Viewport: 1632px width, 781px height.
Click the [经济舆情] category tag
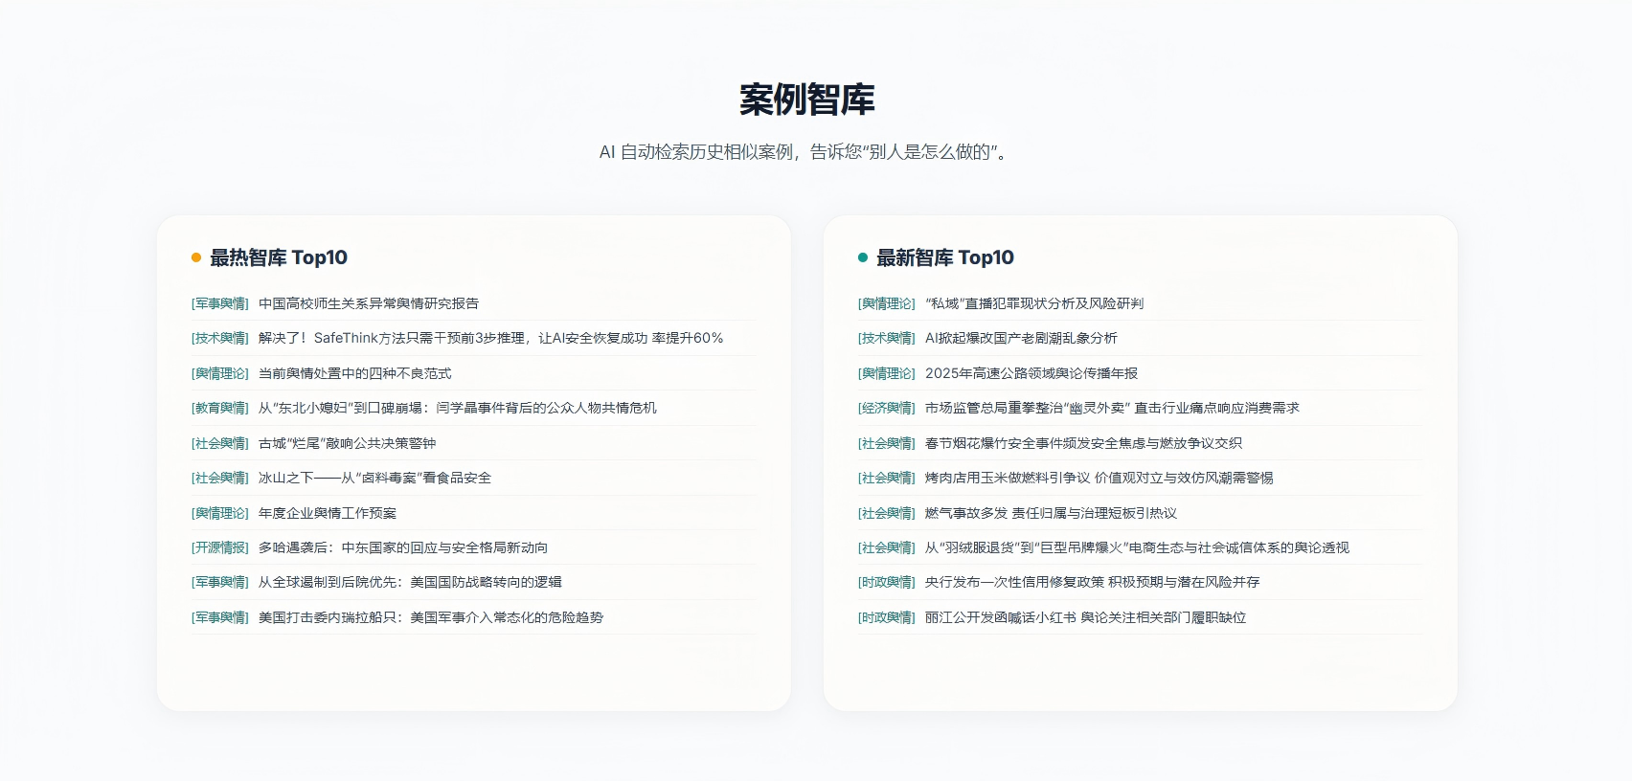tap(887, 408)
